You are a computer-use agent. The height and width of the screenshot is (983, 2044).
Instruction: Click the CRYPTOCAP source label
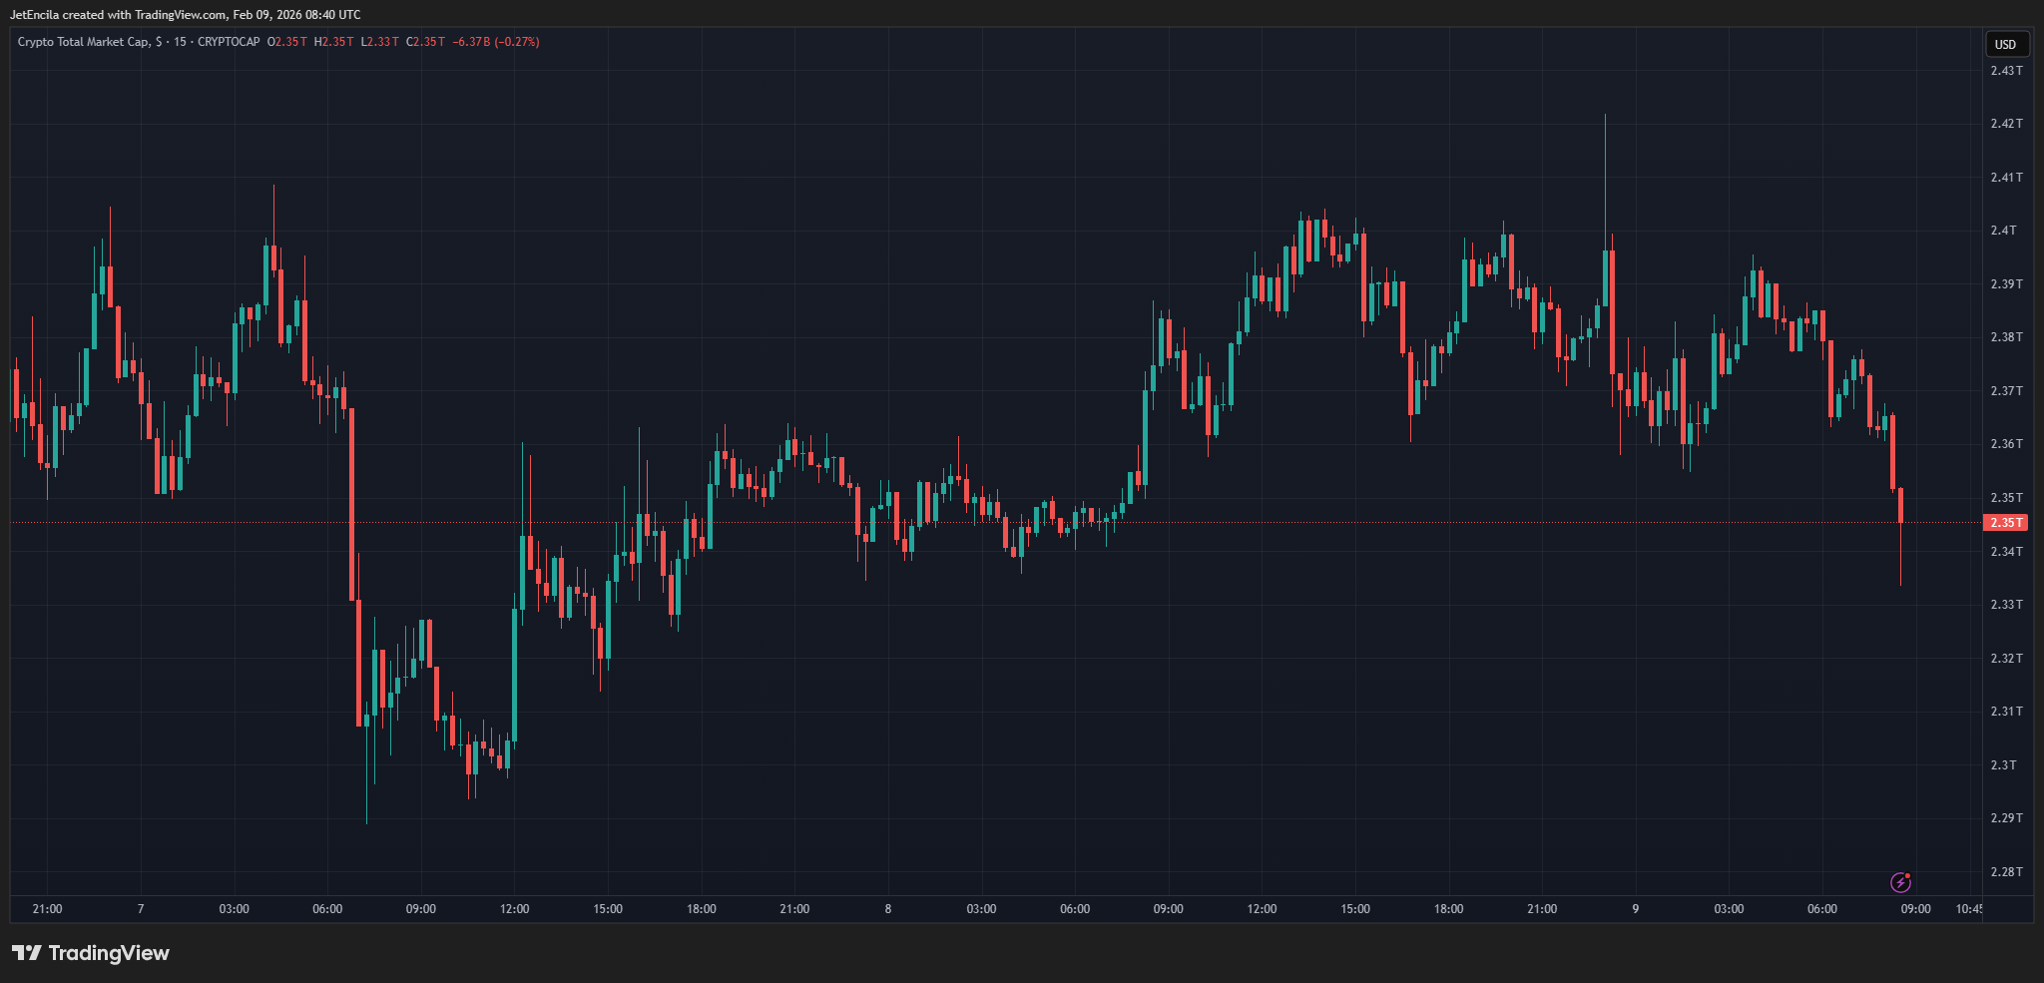point(229,42)
